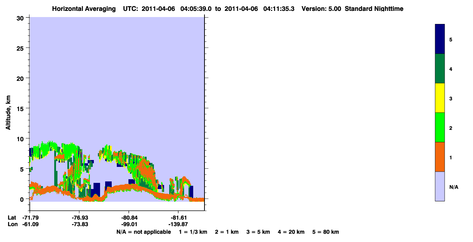
Task: Click latitude value -71.79
Action: [x=30, y=218]
